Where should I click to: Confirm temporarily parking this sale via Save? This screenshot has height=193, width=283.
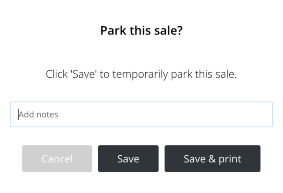(128, 158)
